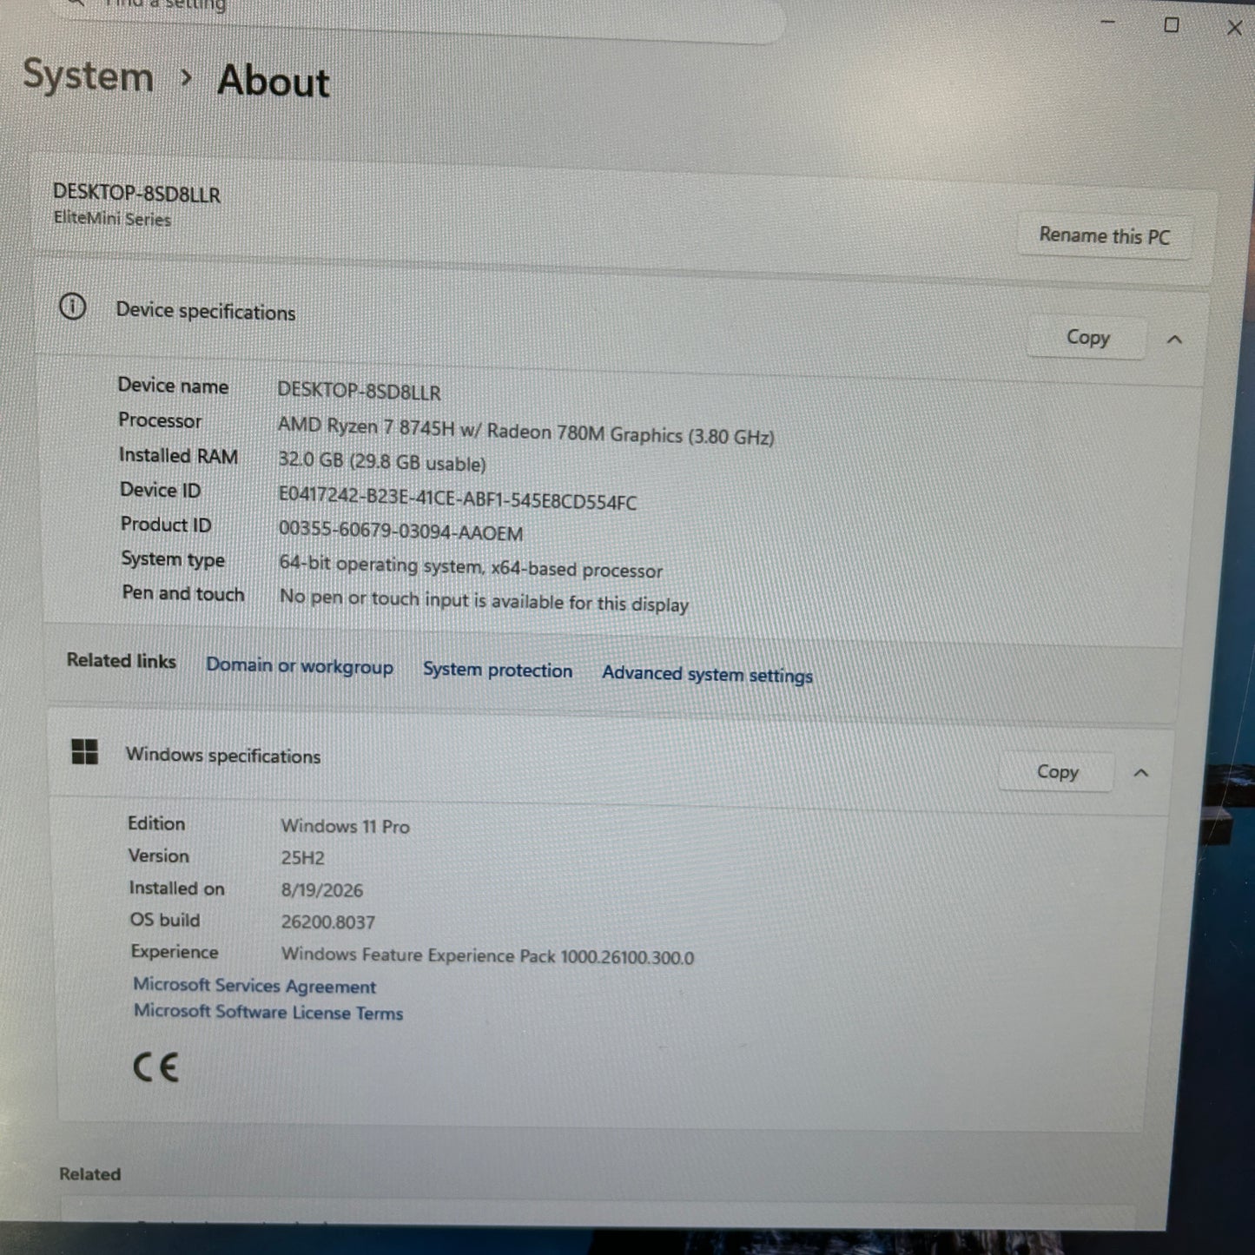Click the Rename this PC button
The width and height of the screenshot is (1255, 1255).
(x=1104, y=235)
